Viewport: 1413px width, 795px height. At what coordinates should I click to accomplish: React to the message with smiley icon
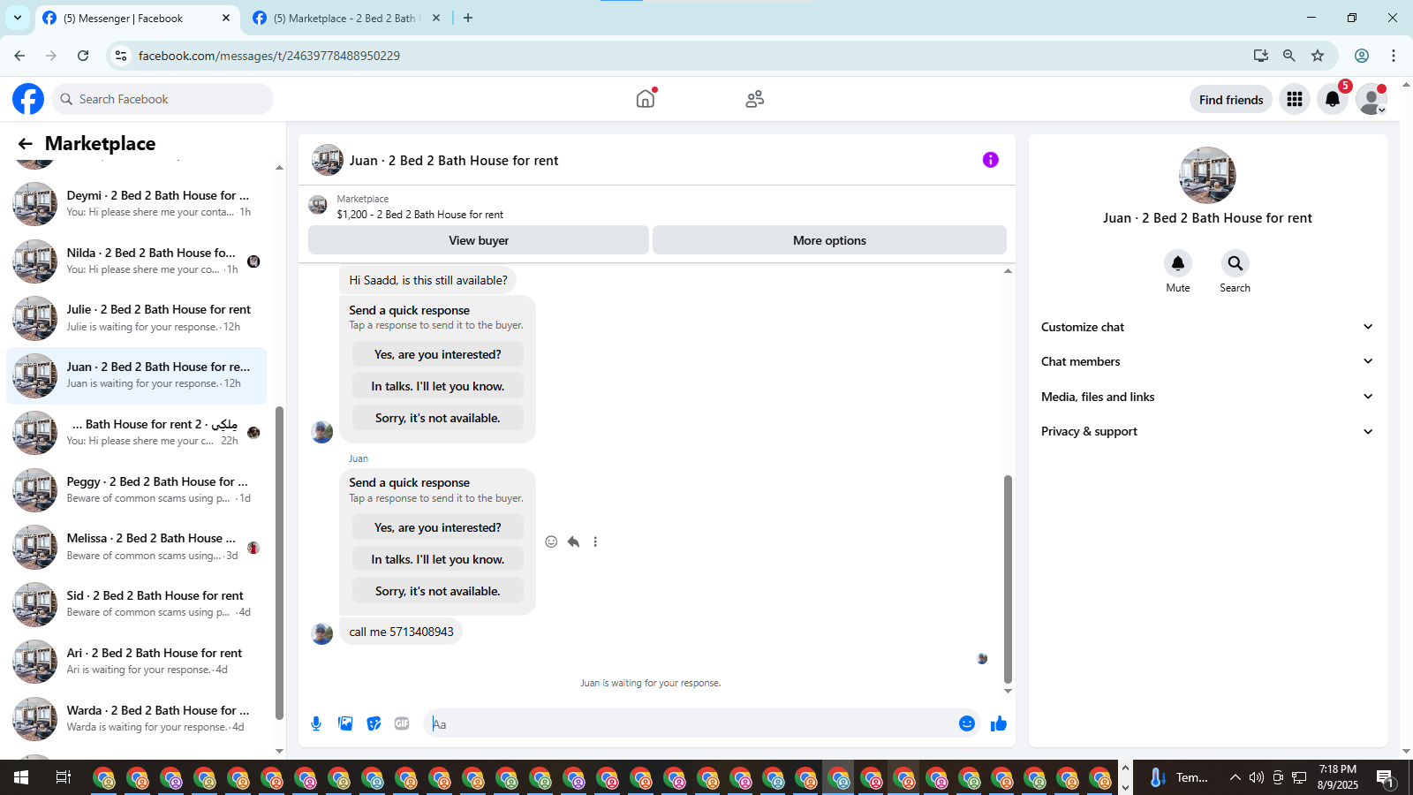click(x=551, y=541)
